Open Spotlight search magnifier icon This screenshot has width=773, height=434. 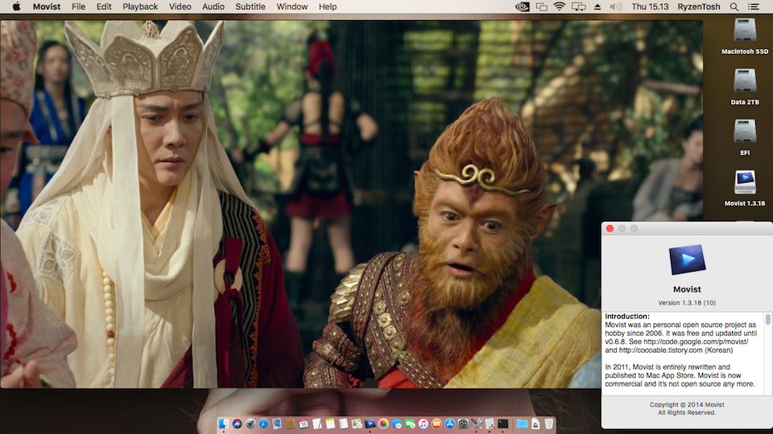point(734,6)
